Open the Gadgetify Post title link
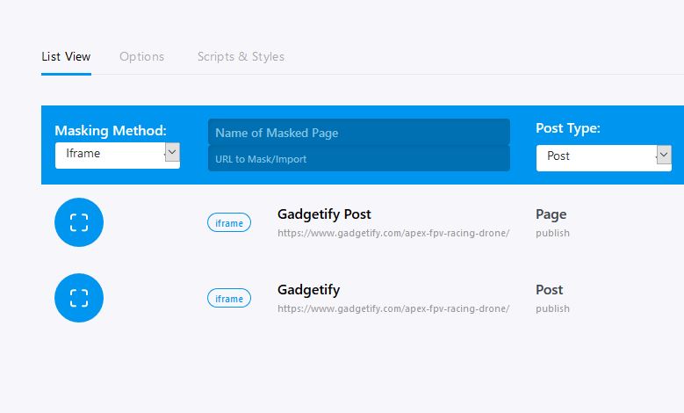This screenshot has height=413, width=684. tap(324, 214)
